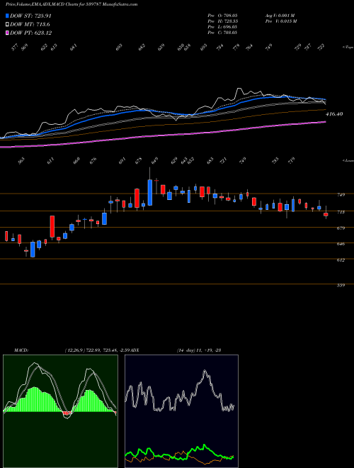The image size is (354, 468).
Task: Click the Pre V: 0.015 M value
Action: click(x=280, y=21)
